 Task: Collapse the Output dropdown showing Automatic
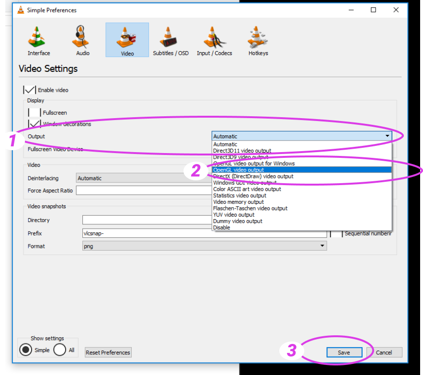[x=302, y=136]
